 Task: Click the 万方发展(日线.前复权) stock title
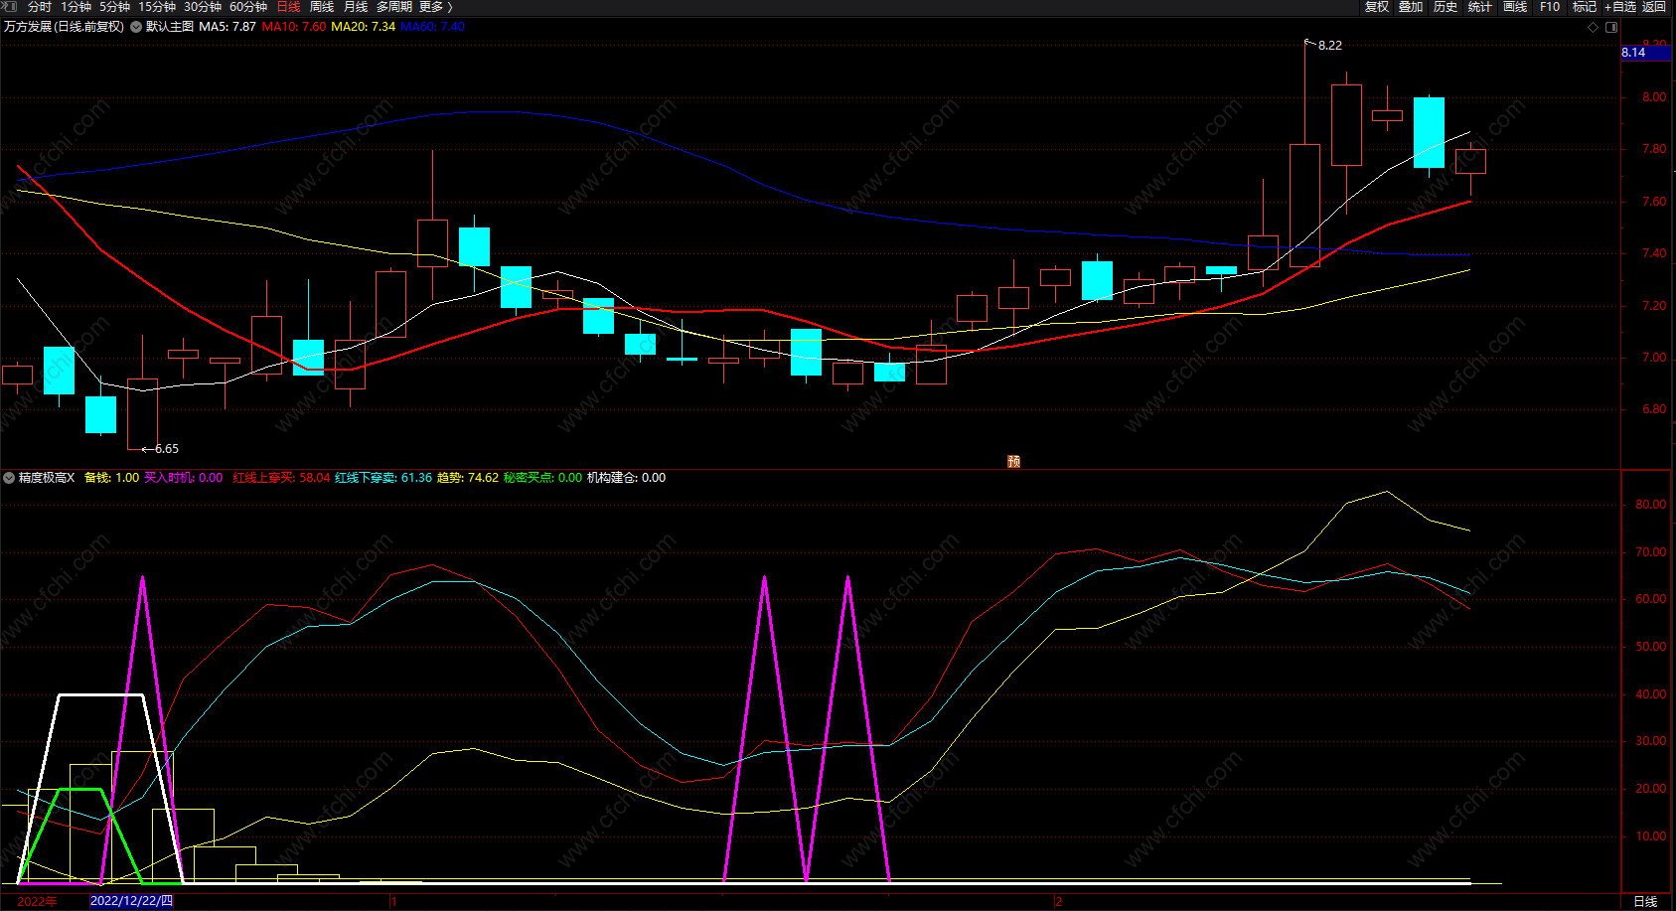[x=65, y=27]
